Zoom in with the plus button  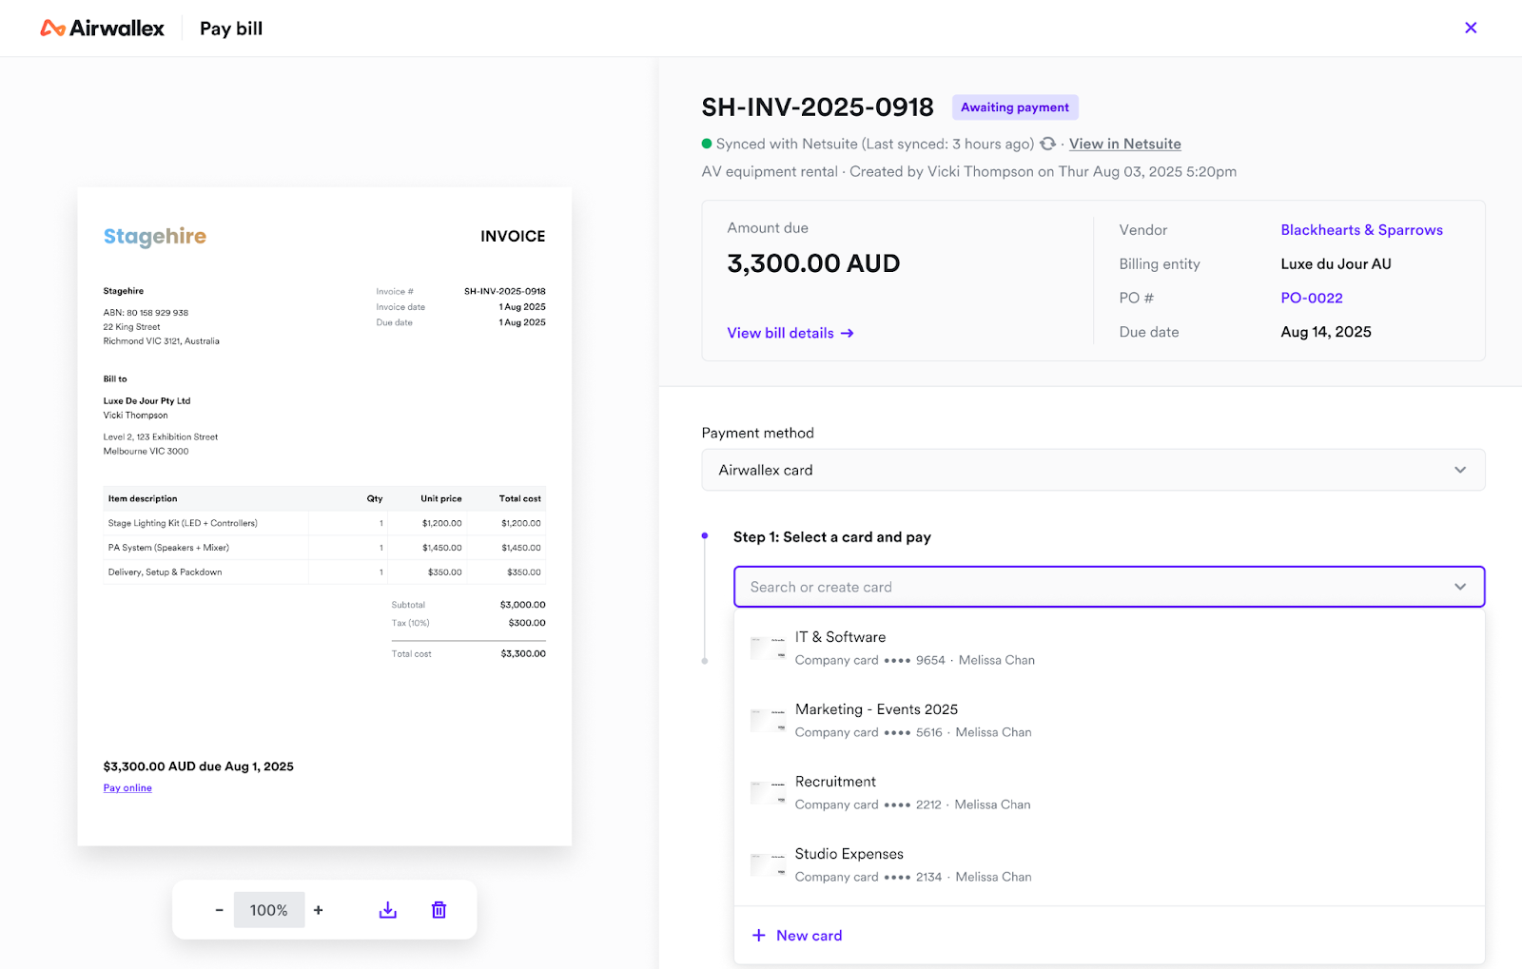pyautogui.click(x=319, y=910)
